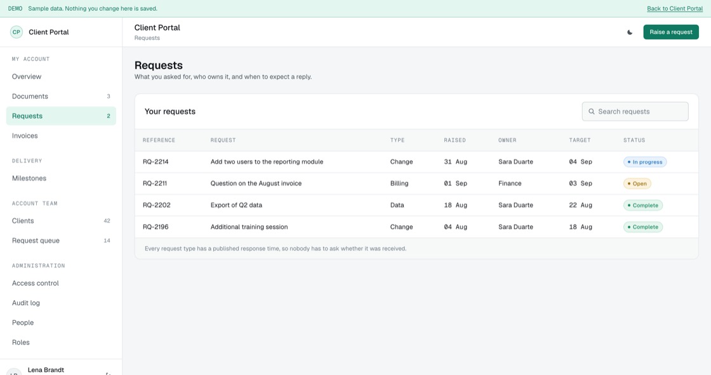Click the Raise a request button

pos(670,32)
